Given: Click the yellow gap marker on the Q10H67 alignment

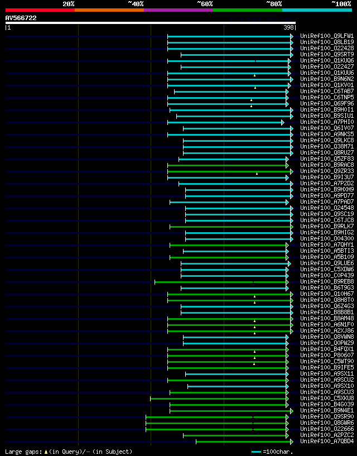Looking at the screenshot, I should [255, 296].
